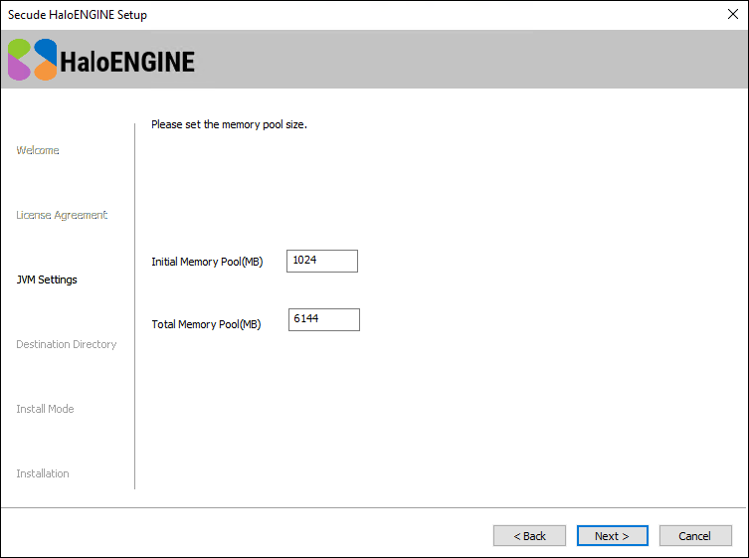
Task: Select the JVM Settings step
Action: pos(47,279)
